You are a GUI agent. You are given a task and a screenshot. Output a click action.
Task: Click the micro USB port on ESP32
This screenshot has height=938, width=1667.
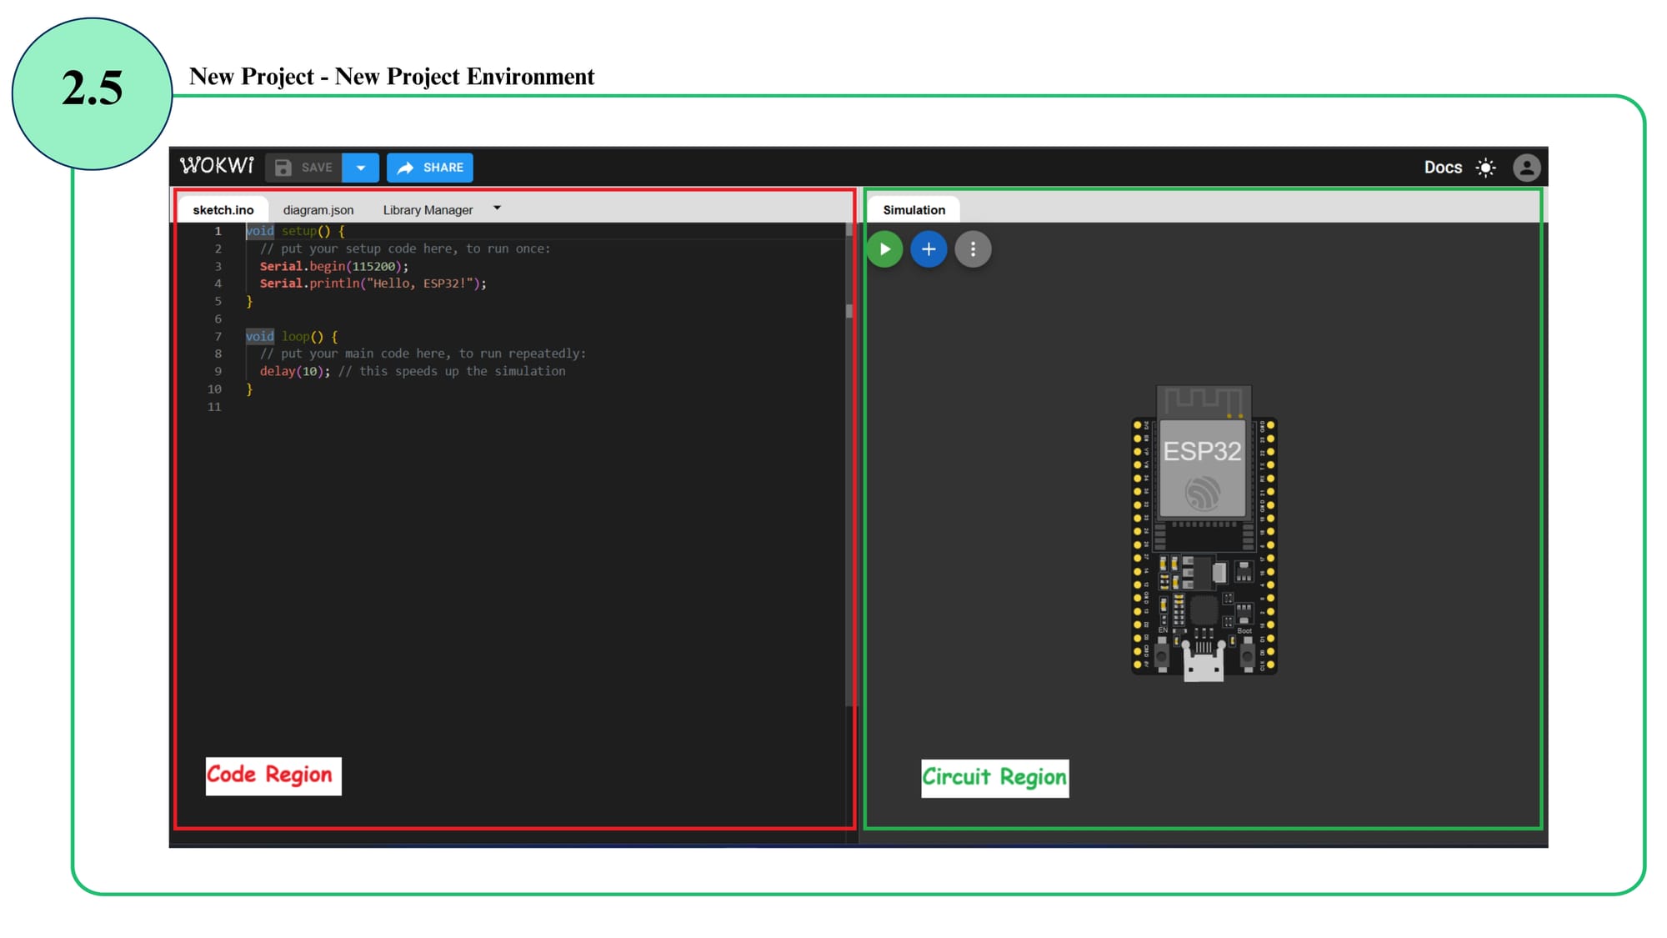click(x=1203, y=666)
